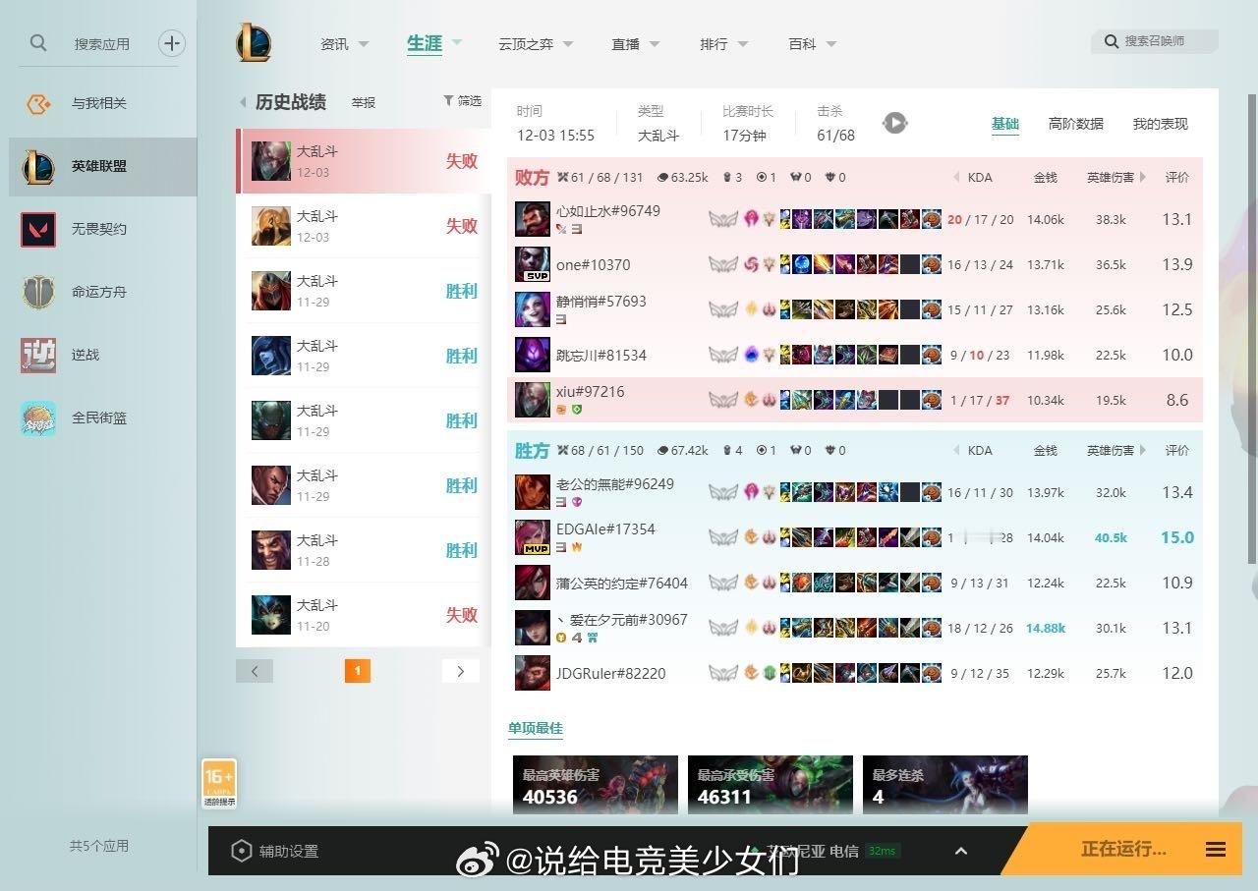
Task: Open 逆战 app in the sidebar
Action: pos(98,355)
